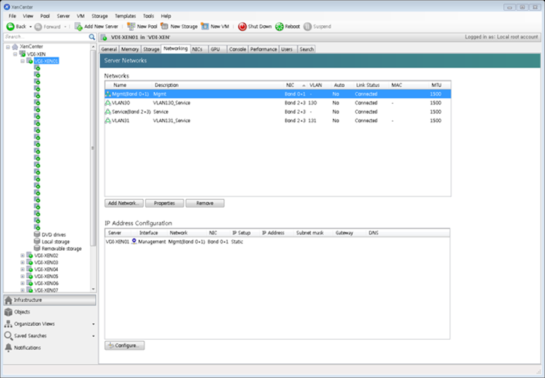
Task: Click the Remove network button
Action: 205,203
